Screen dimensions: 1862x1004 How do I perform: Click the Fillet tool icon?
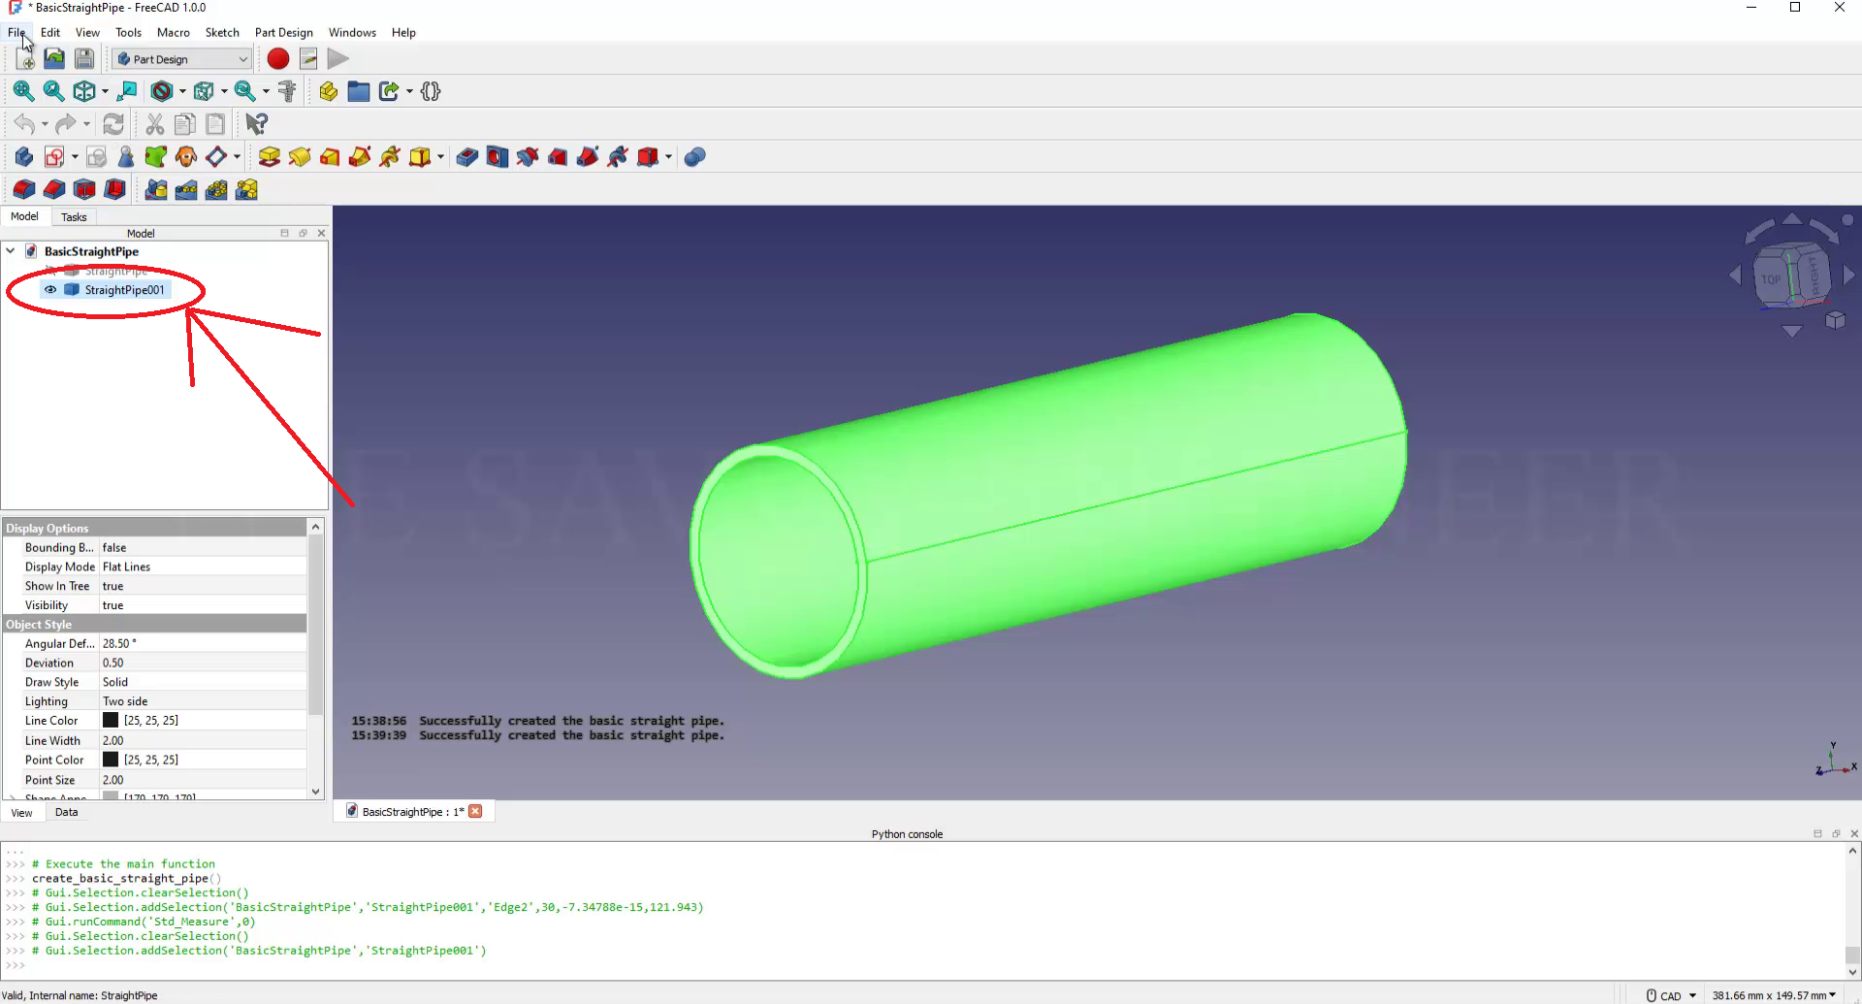coord(23,190)
